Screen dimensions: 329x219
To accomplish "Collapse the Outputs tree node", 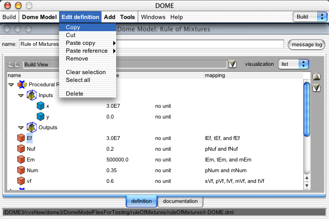I will 21,128.
